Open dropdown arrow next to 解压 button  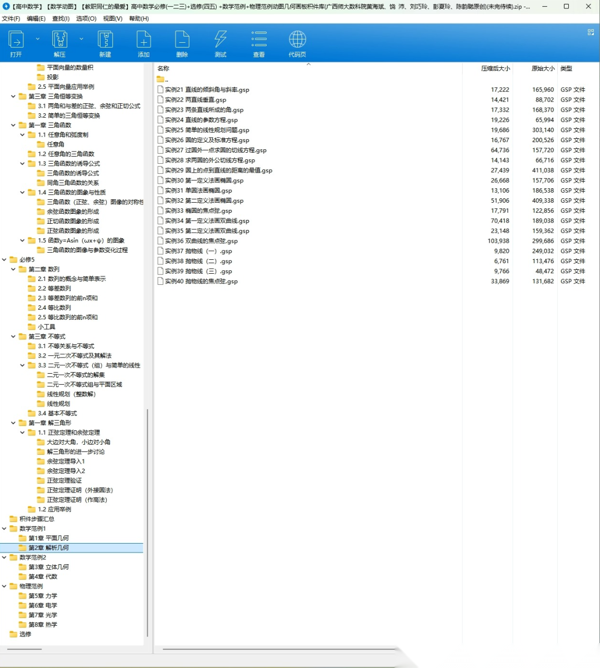81,39
